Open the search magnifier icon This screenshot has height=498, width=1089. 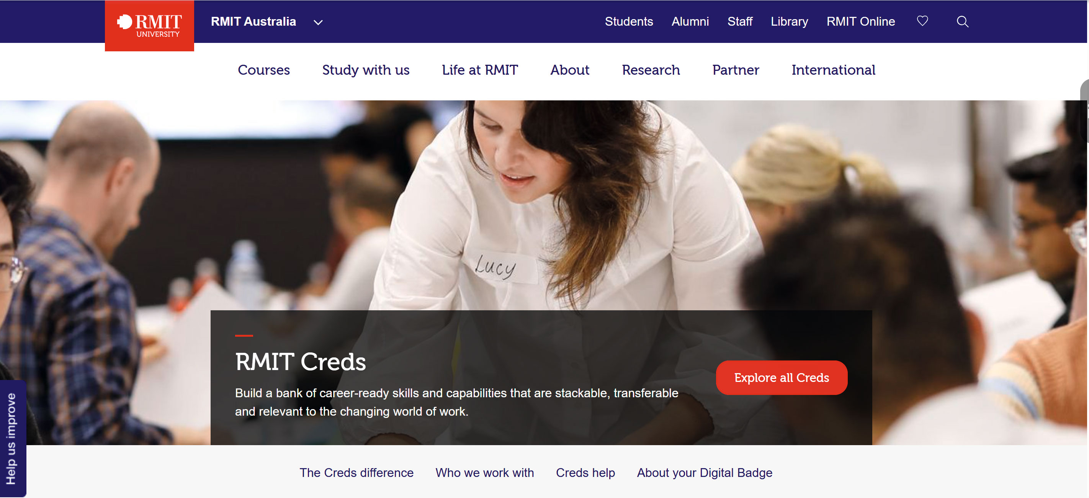pos(962,21)
